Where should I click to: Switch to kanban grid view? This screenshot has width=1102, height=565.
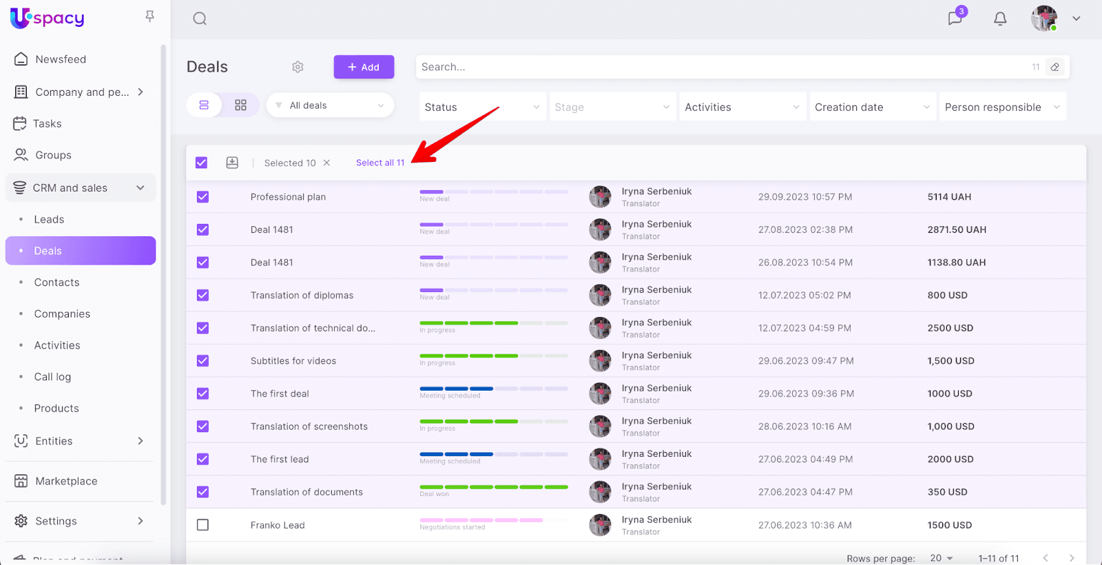click(240, 105)
